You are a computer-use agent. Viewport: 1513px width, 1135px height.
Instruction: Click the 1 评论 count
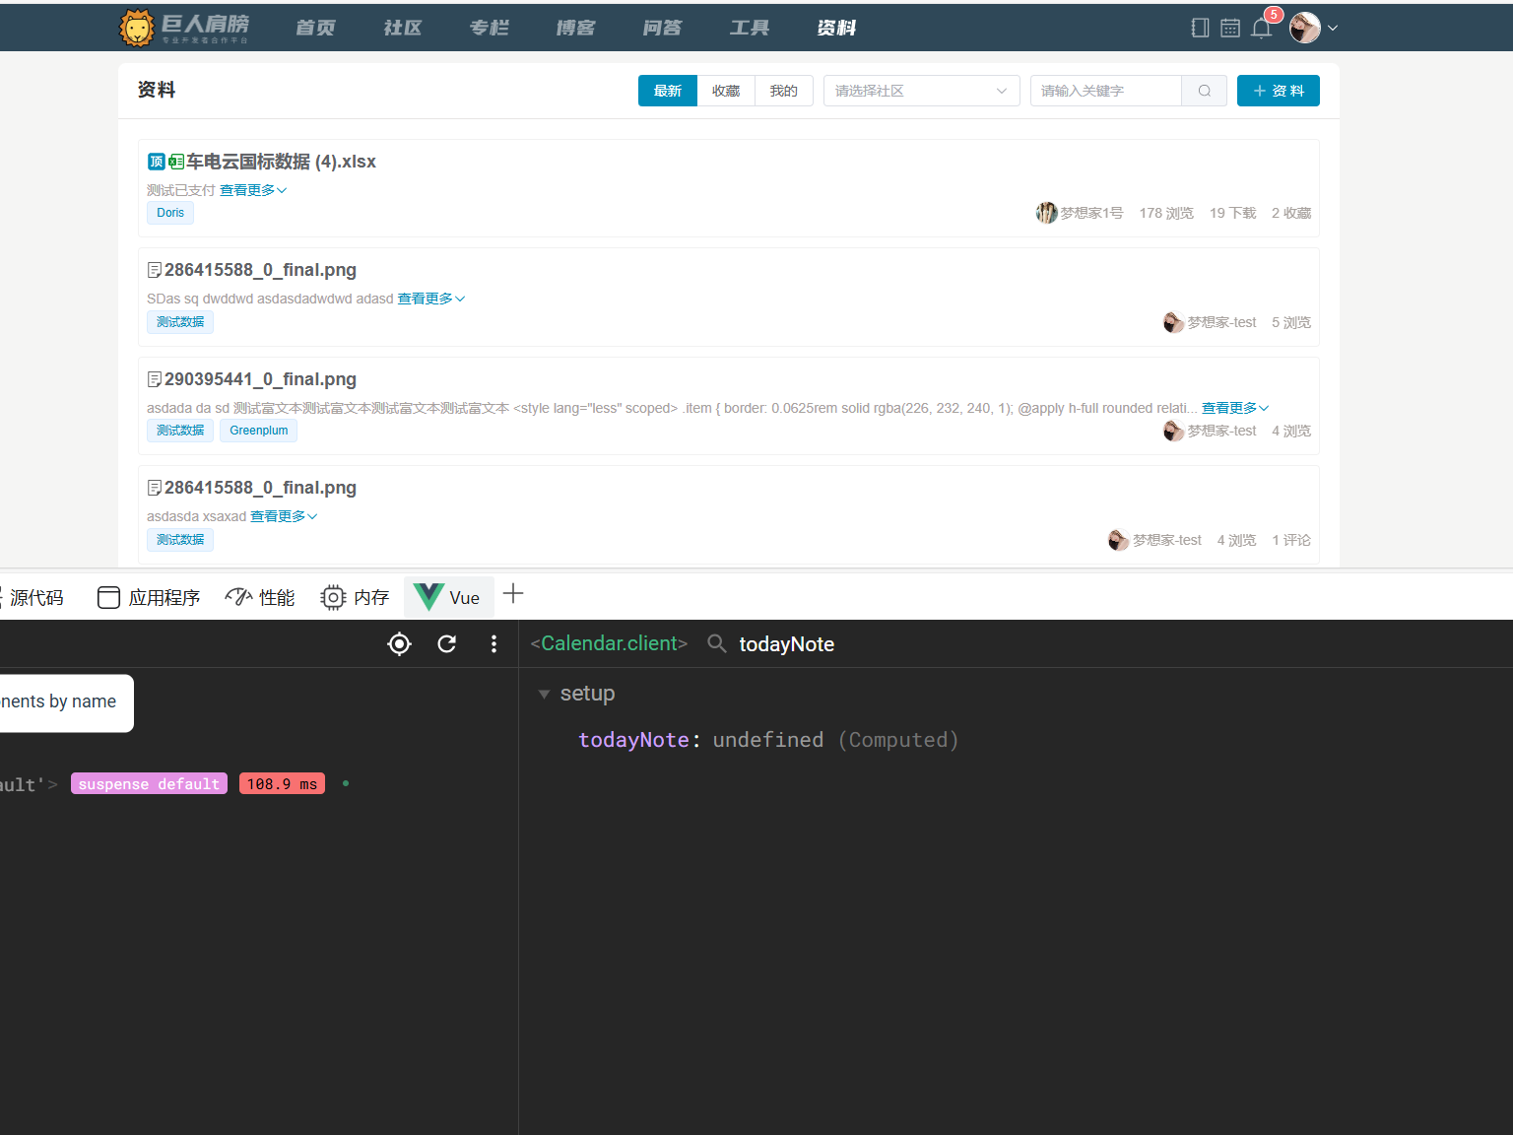[x=1290, y=540]
